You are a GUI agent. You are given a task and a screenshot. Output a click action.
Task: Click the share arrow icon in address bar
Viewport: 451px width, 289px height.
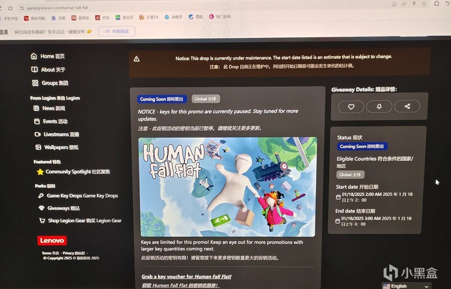tap(404, 4)
